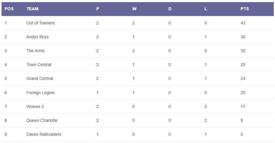Click position number 9 in the table
This screenshot has width=275, height=143.
(x=6, y=134)
